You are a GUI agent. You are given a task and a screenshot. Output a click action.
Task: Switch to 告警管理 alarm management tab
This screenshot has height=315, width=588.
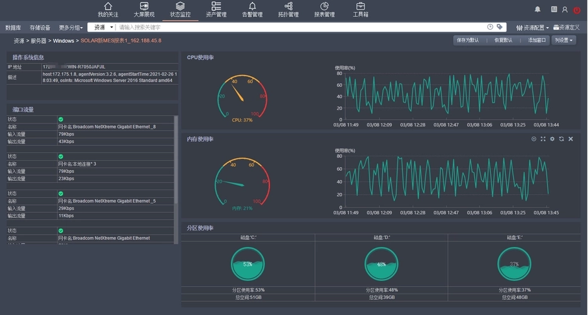click(x=252, y=9)
